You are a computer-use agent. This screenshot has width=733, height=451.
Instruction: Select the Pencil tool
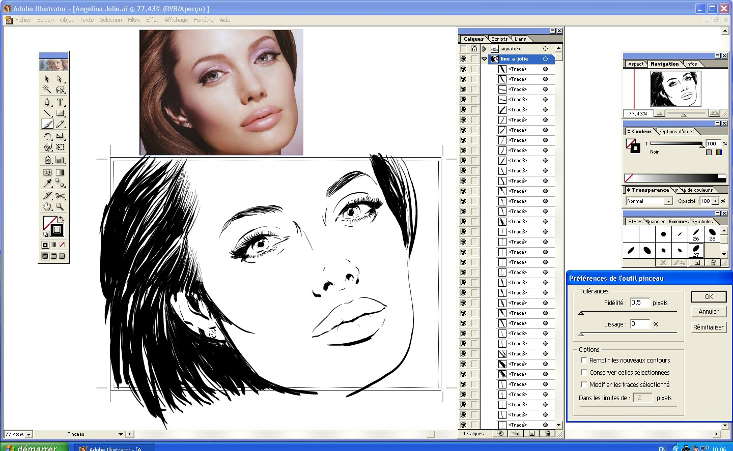(x=60, y=124)
